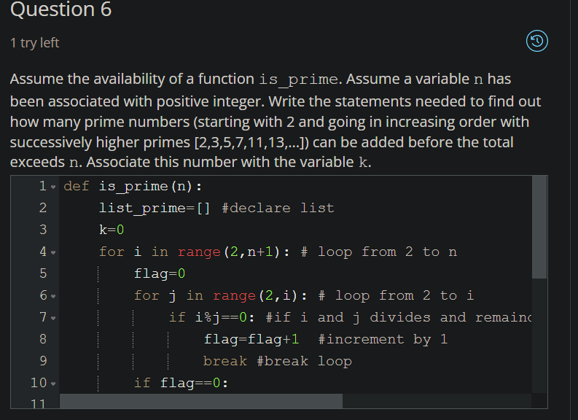The image size is (578, 420).
Task: Collapse the def is_prime fold arrow on line 1
Action: [x=53, y=187]
